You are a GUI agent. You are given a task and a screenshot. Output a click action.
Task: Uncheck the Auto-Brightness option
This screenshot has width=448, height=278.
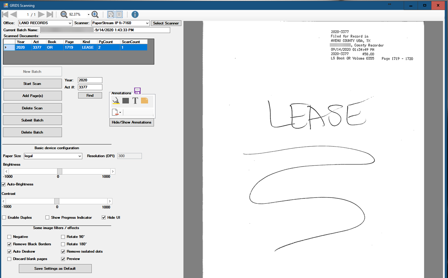tap(4, 184)
